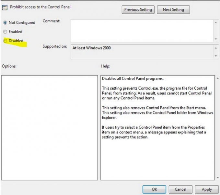Select the Not Configured radio button
This screenshot has width=220, height=195.
[x=5, y=22]
